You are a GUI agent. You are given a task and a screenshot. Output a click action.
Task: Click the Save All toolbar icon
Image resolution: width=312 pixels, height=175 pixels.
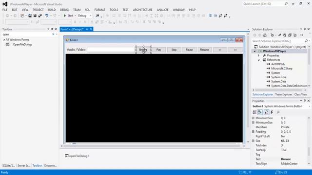[40, 16]
